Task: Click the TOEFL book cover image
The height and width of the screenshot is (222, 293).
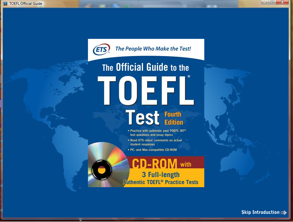Action: pos(146,113)
